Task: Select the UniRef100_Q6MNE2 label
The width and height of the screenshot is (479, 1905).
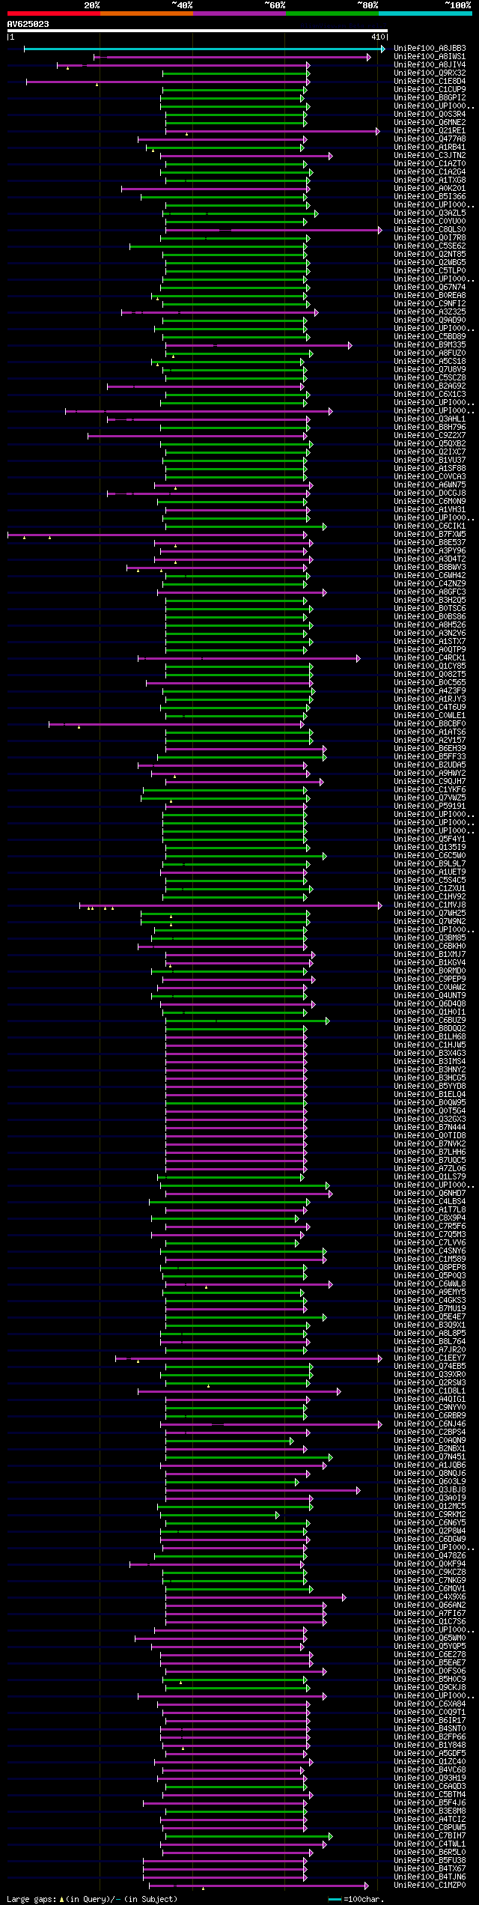Action: (x=430, y=123)
